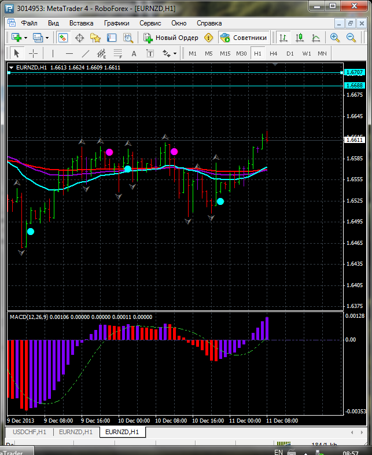The height and width of the screenshot is (455, 372).
Task: Click the Новый Ордер button
Action: click(x=170, y=38)
